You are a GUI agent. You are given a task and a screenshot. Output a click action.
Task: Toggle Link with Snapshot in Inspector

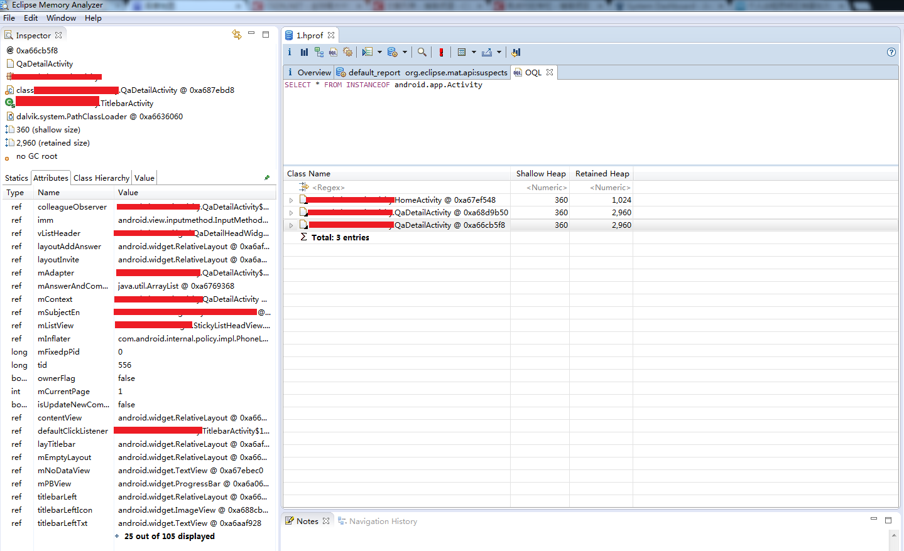point(237,35)
